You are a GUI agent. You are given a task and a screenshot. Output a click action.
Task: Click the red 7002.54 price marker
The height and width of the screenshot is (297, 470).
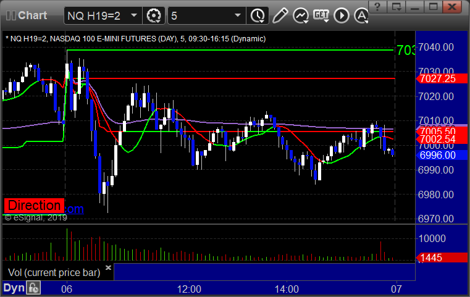click(x=441, y=139)
